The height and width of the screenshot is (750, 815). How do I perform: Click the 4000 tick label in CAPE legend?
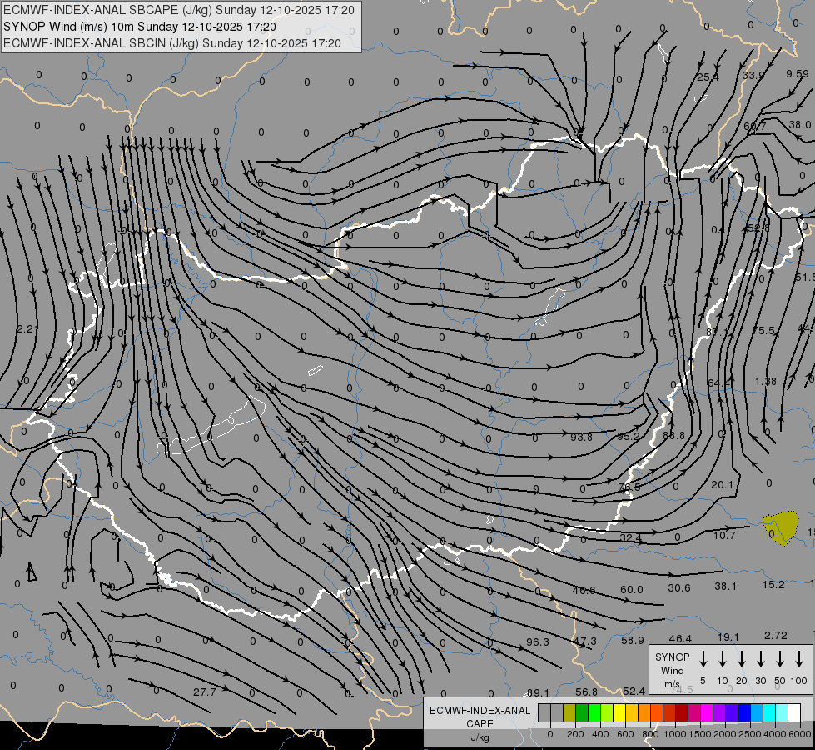tap(774, 734)
